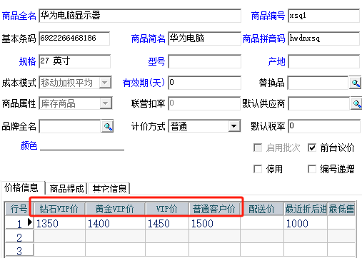362x258 pixels.
Task: Open the 默认供应商 search magnifier icon
Action: point(356,103)
